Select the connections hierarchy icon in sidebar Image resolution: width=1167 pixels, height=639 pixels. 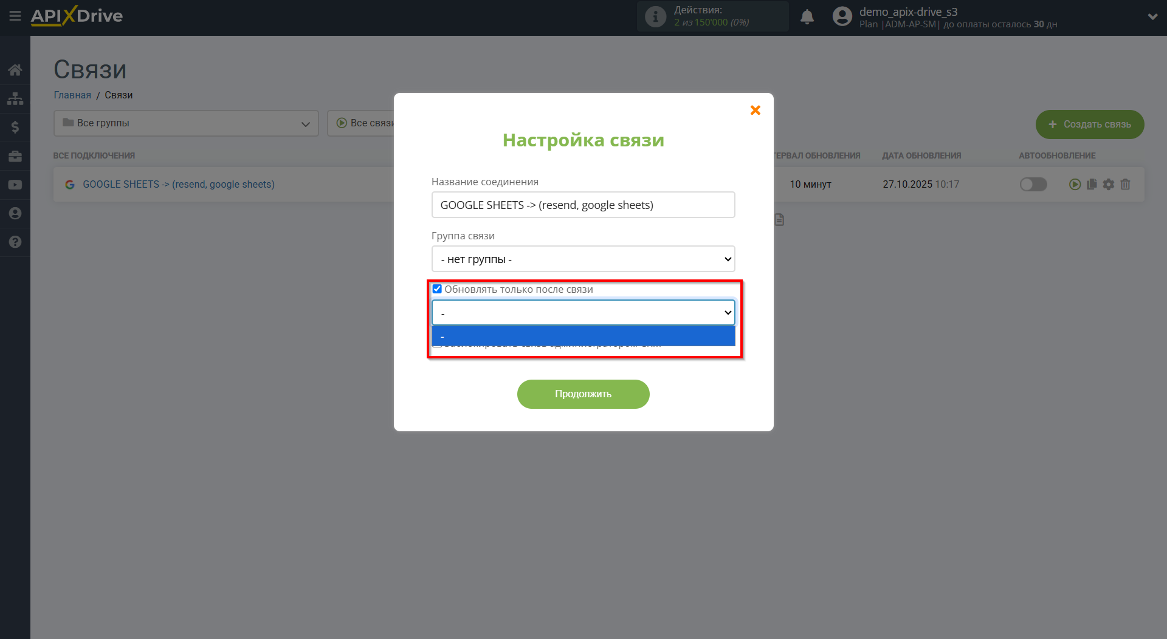[15, 98]
